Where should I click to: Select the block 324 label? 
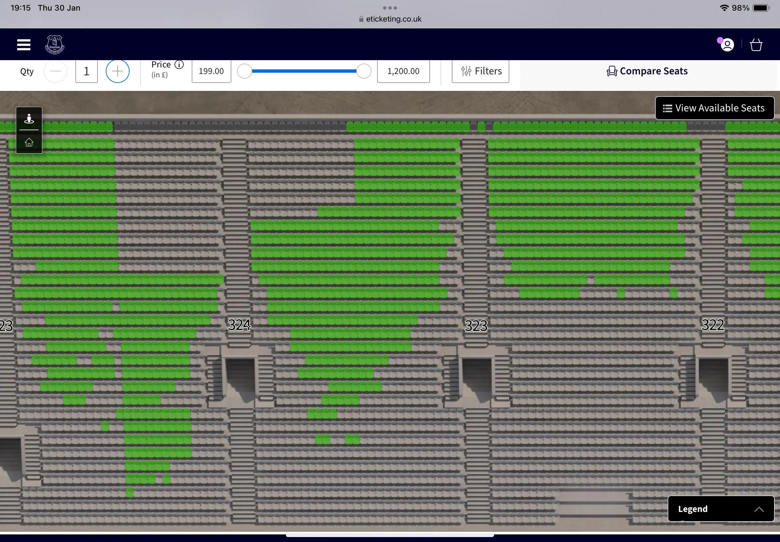(x=239, y=325)
